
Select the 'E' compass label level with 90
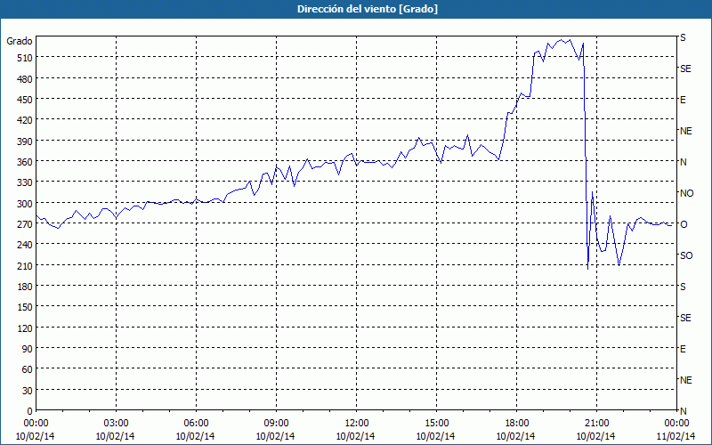pyautogui.click(x=683, y=349)
